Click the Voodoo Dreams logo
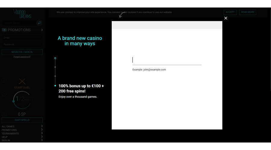Image resolution: width=271 pixels, height=150 pixels. (22, 13)
